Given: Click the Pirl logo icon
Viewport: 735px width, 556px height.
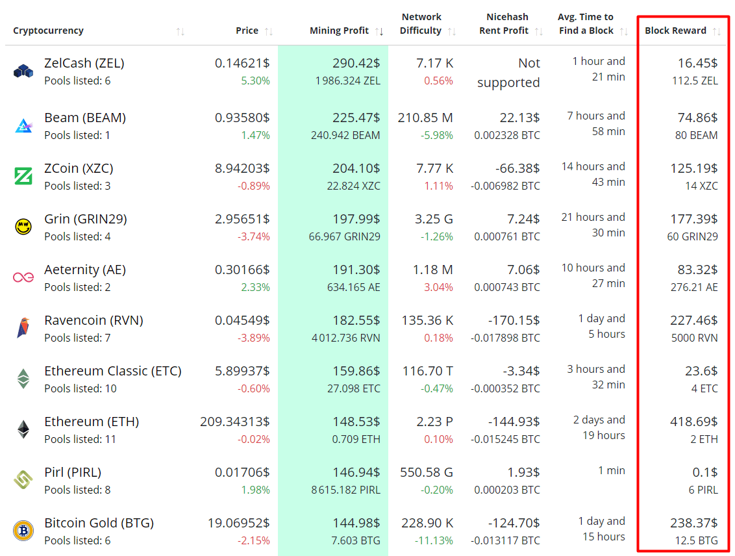Looking at the screenshot, I should pos(23,480).
